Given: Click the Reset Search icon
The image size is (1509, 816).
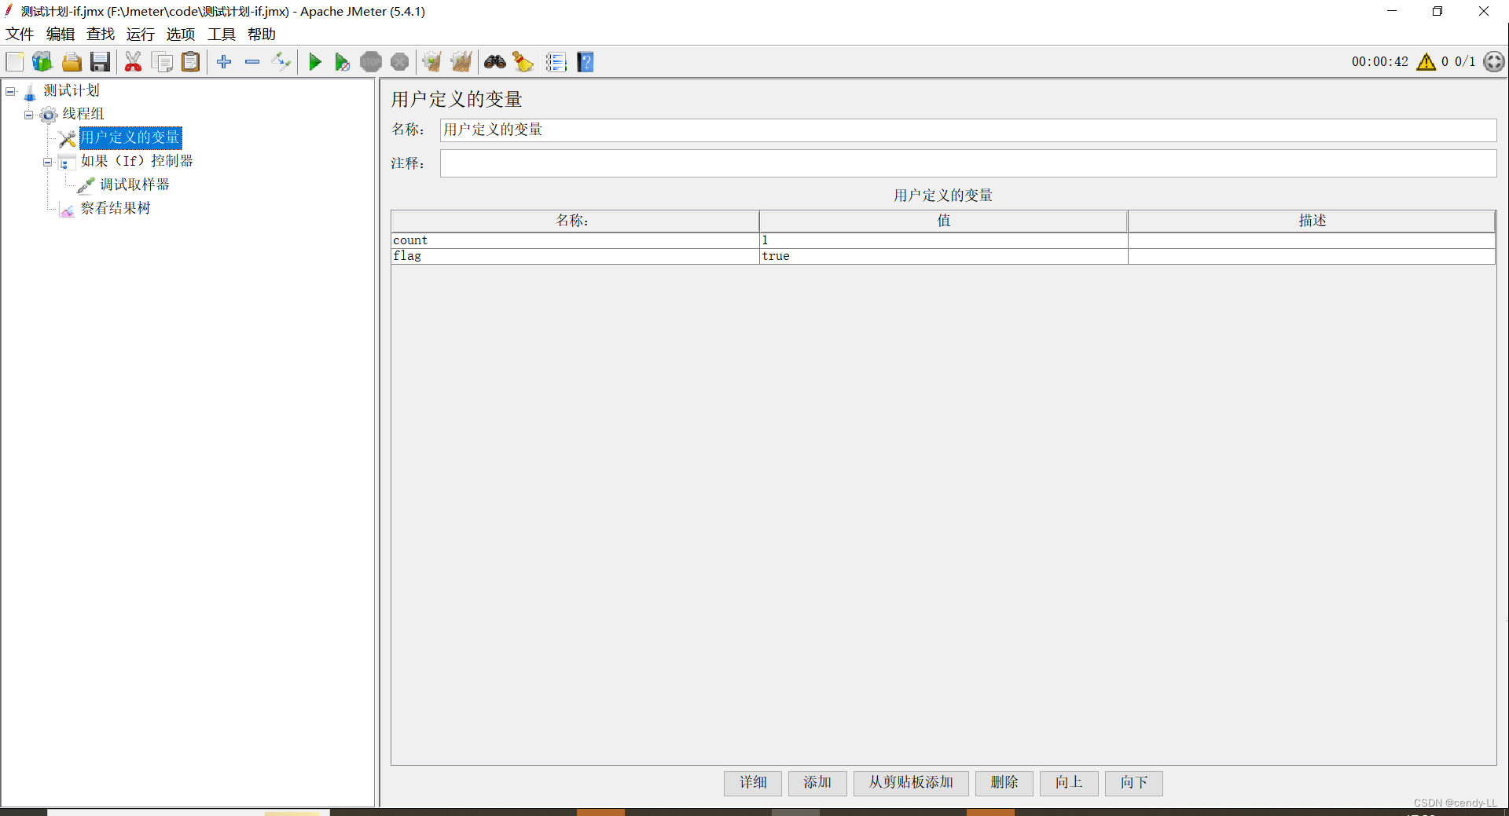Looking at the screenshot, I should click(523, 62).
